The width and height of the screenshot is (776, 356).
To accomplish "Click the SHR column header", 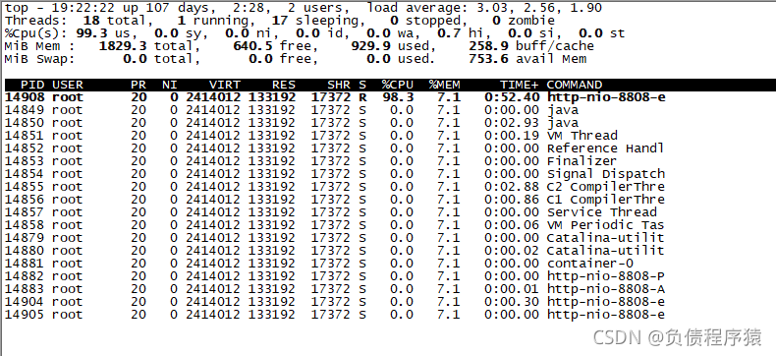I will tap(339, 85).
